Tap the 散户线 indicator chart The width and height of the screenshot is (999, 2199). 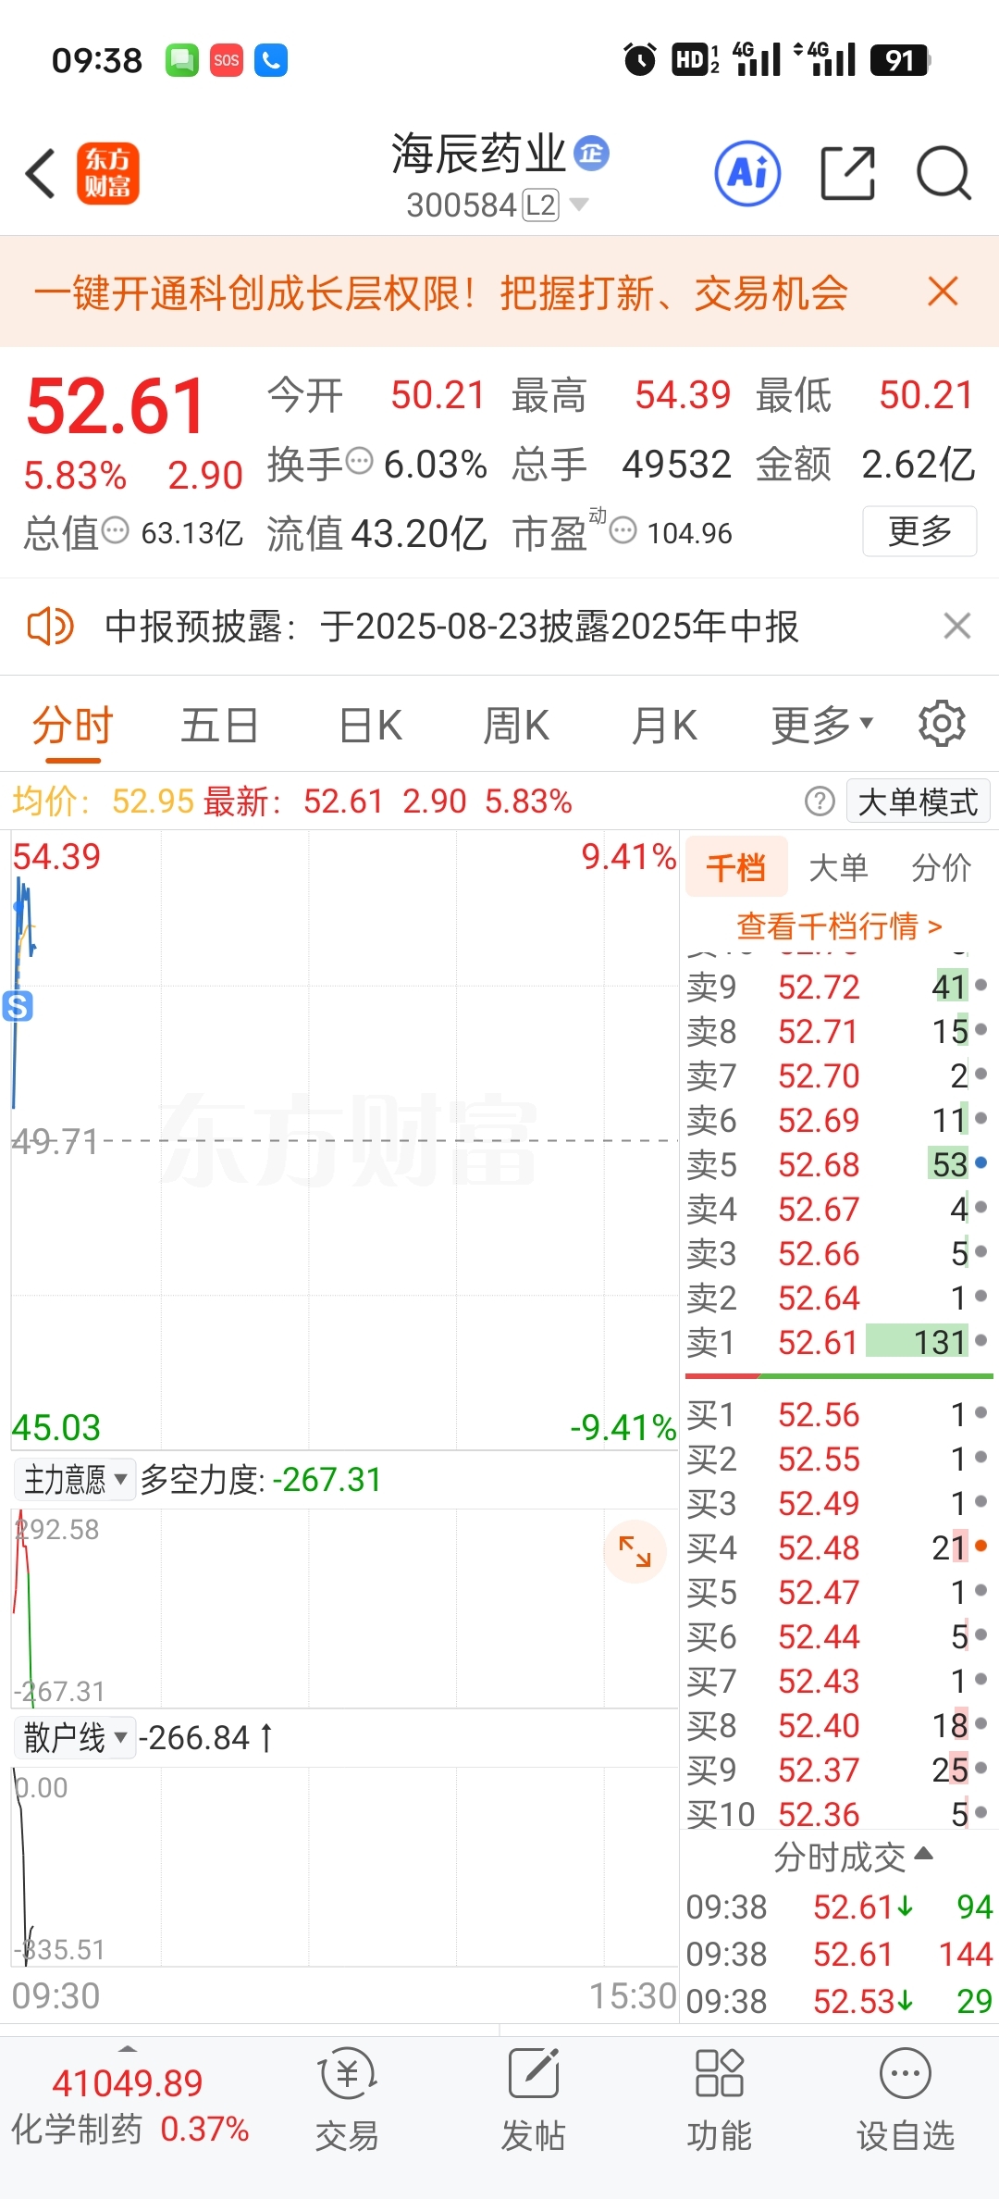coord(344,1867)
